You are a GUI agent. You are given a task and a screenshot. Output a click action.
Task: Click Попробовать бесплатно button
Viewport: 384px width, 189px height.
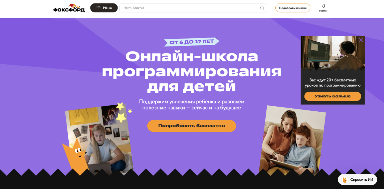coord(192,126)
